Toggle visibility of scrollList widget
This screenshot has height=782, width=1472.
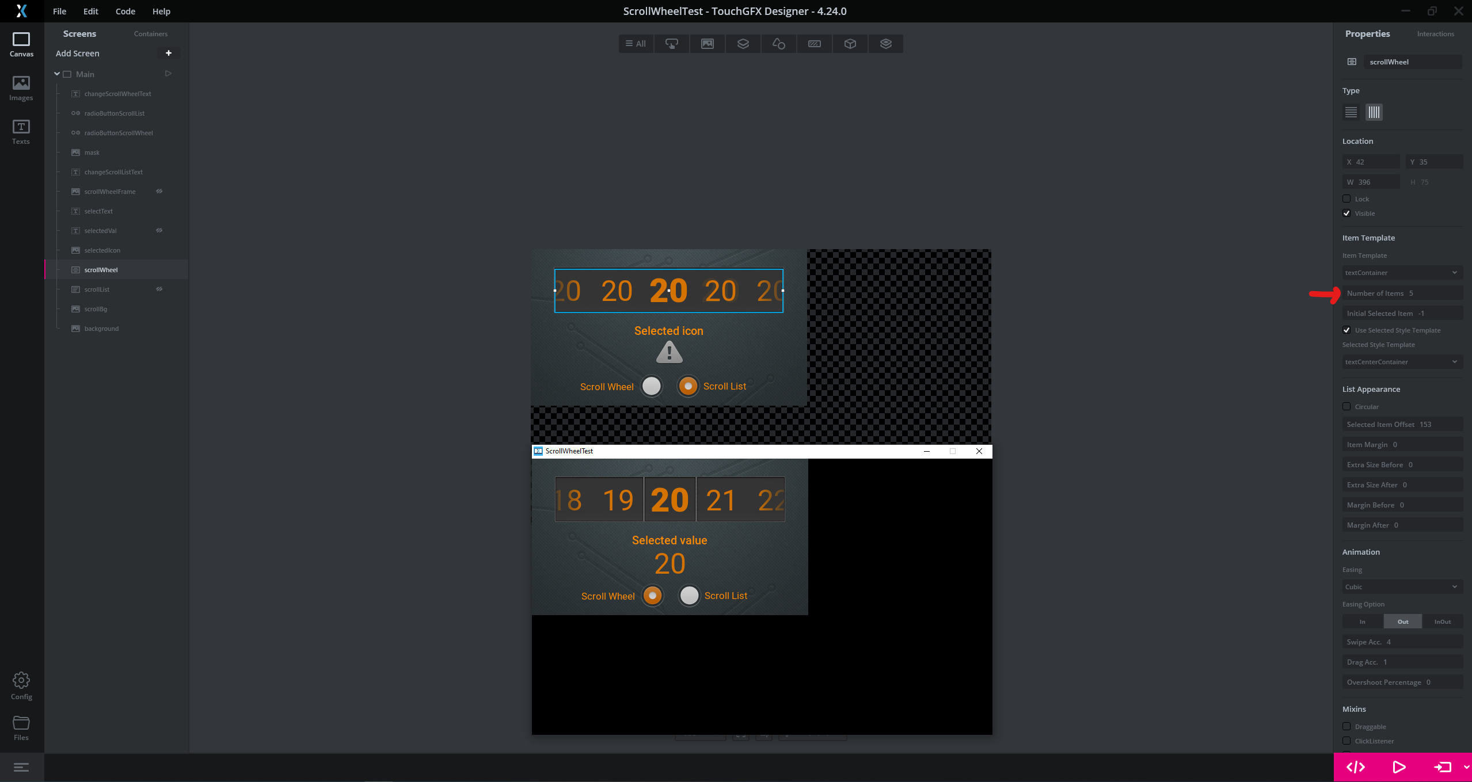pos(159,289)
